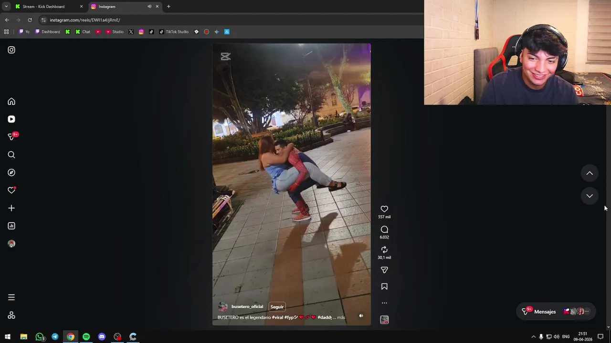Open a new browser tab
611x343 pixels.
(169, 7)
